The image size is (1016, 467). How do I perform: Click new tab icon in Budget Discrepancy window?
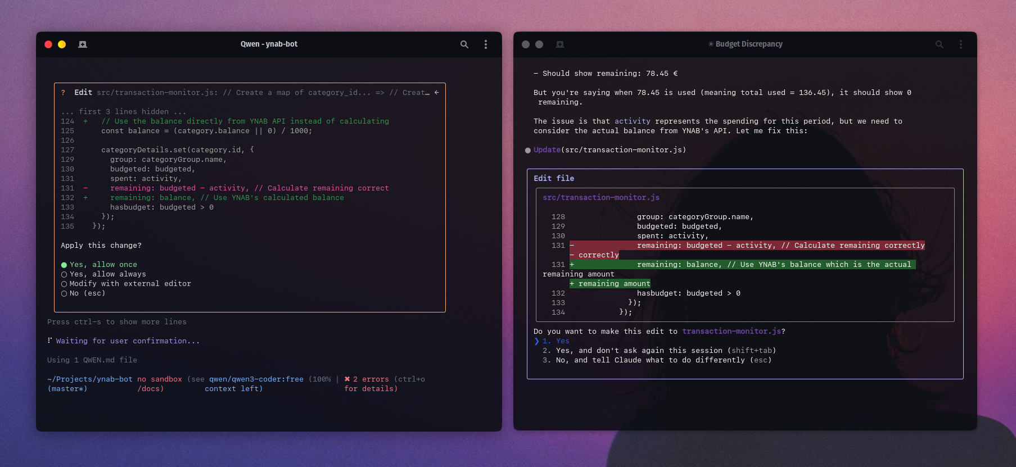pyautogui.click(x=560, y=44)
